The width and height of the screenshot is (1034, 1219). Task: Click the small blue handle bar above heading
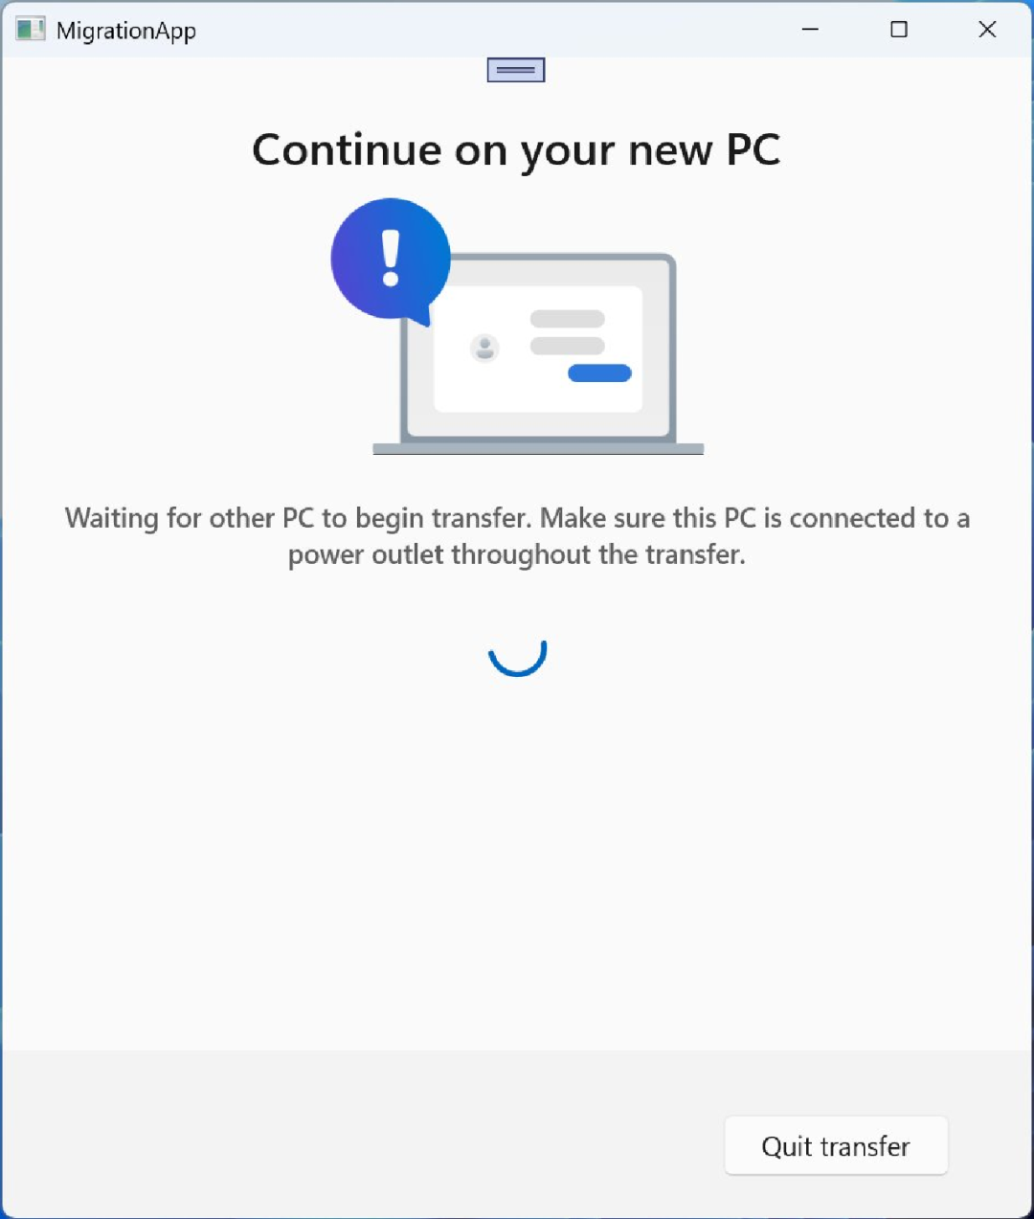(516, 70)
